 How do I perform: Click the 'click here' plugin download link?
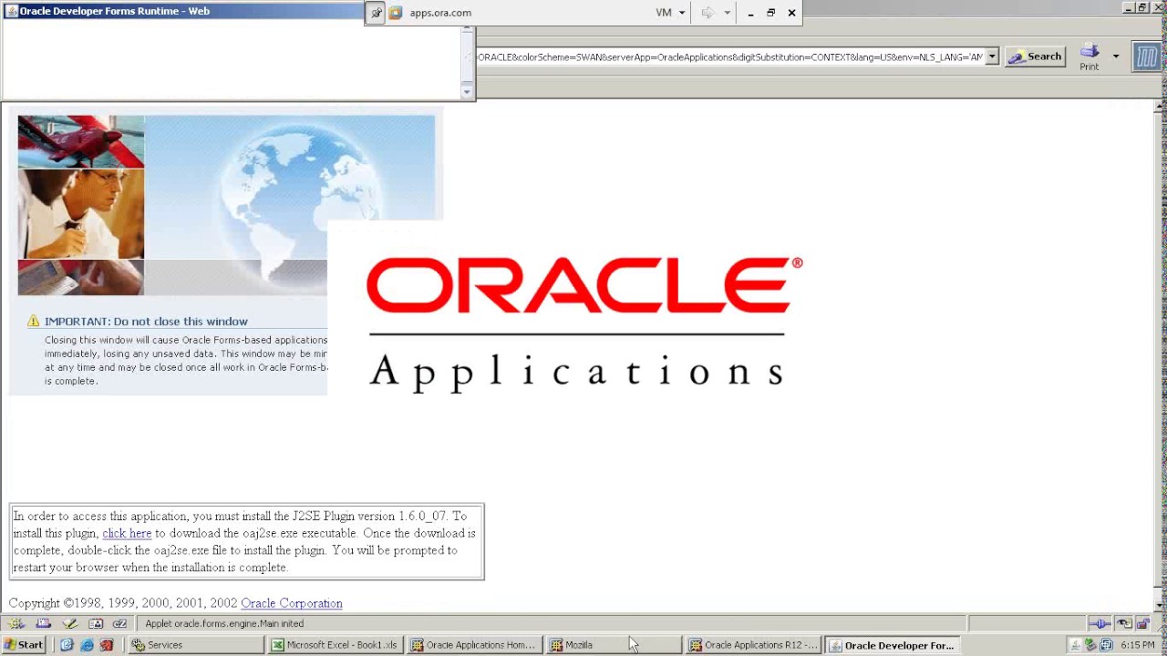click(x=127, y=533)
